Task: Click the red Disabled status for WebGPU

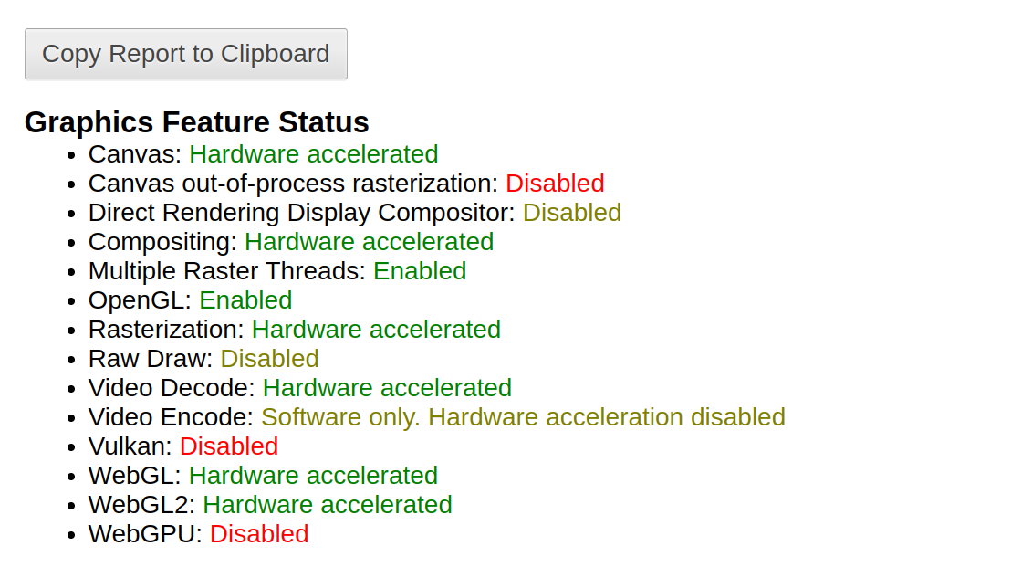Action: [259, 534]
